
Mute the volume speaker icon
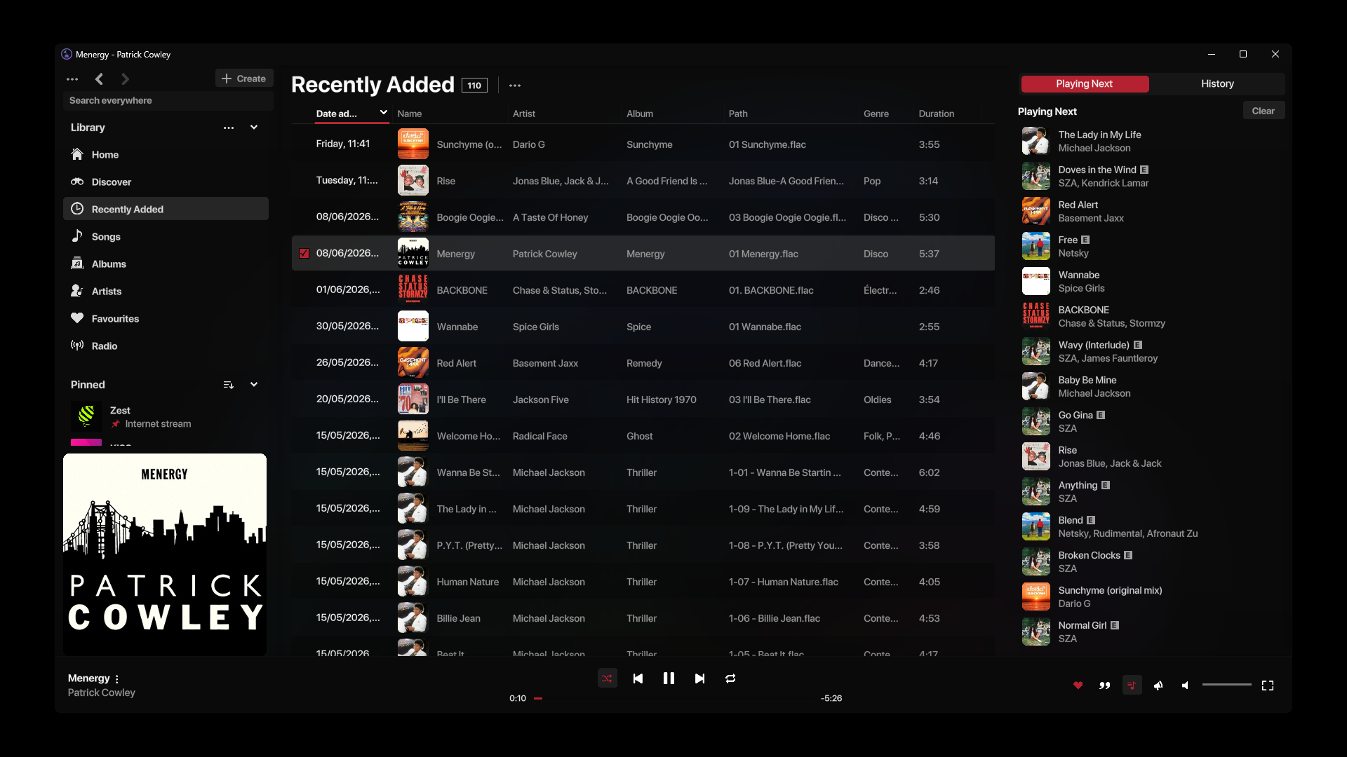pos(1185,686)
